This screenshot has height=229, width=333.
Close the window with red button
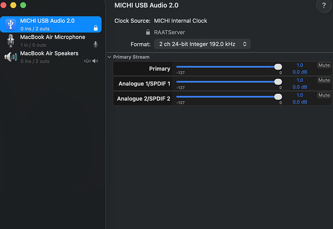tap(3, 5)
